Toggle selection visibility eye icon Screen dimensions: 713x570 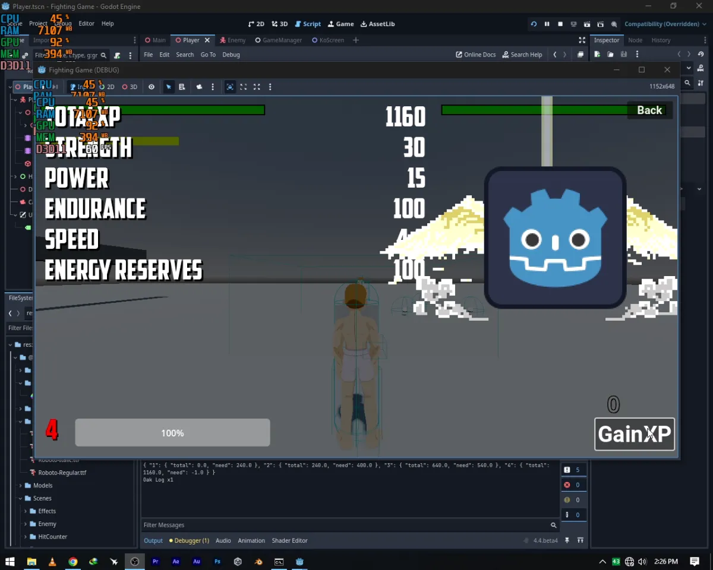152,87
